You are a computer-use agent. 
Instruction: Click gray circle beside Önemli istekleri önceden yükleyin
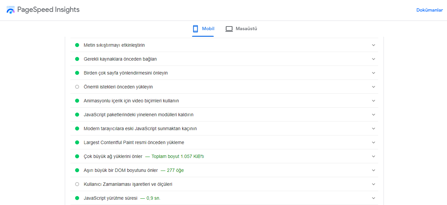(77, 87)
